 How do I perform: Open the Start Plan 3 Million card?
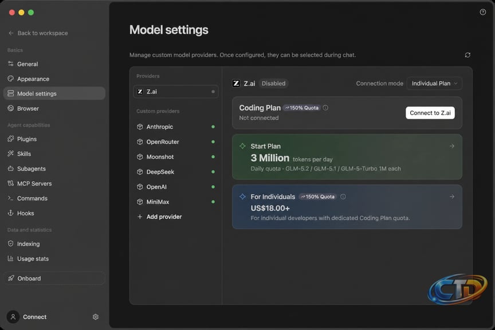347,157
